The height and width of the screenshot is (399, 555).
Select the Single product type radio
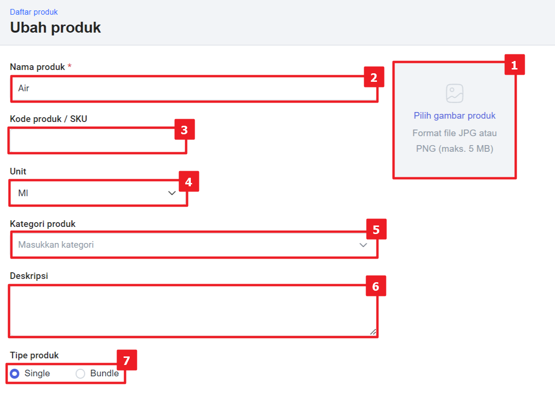(15, 373)
